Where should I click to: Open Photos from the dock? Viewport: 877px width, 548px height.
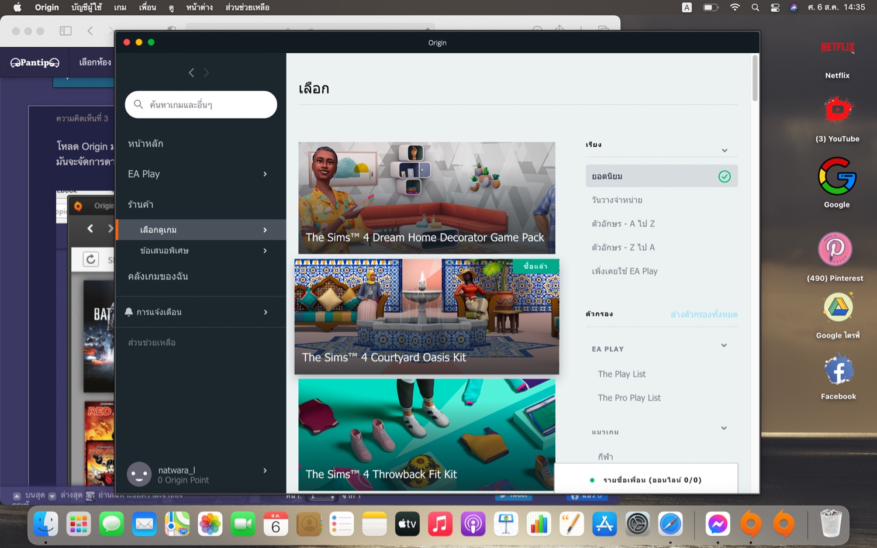coord(210,524)
